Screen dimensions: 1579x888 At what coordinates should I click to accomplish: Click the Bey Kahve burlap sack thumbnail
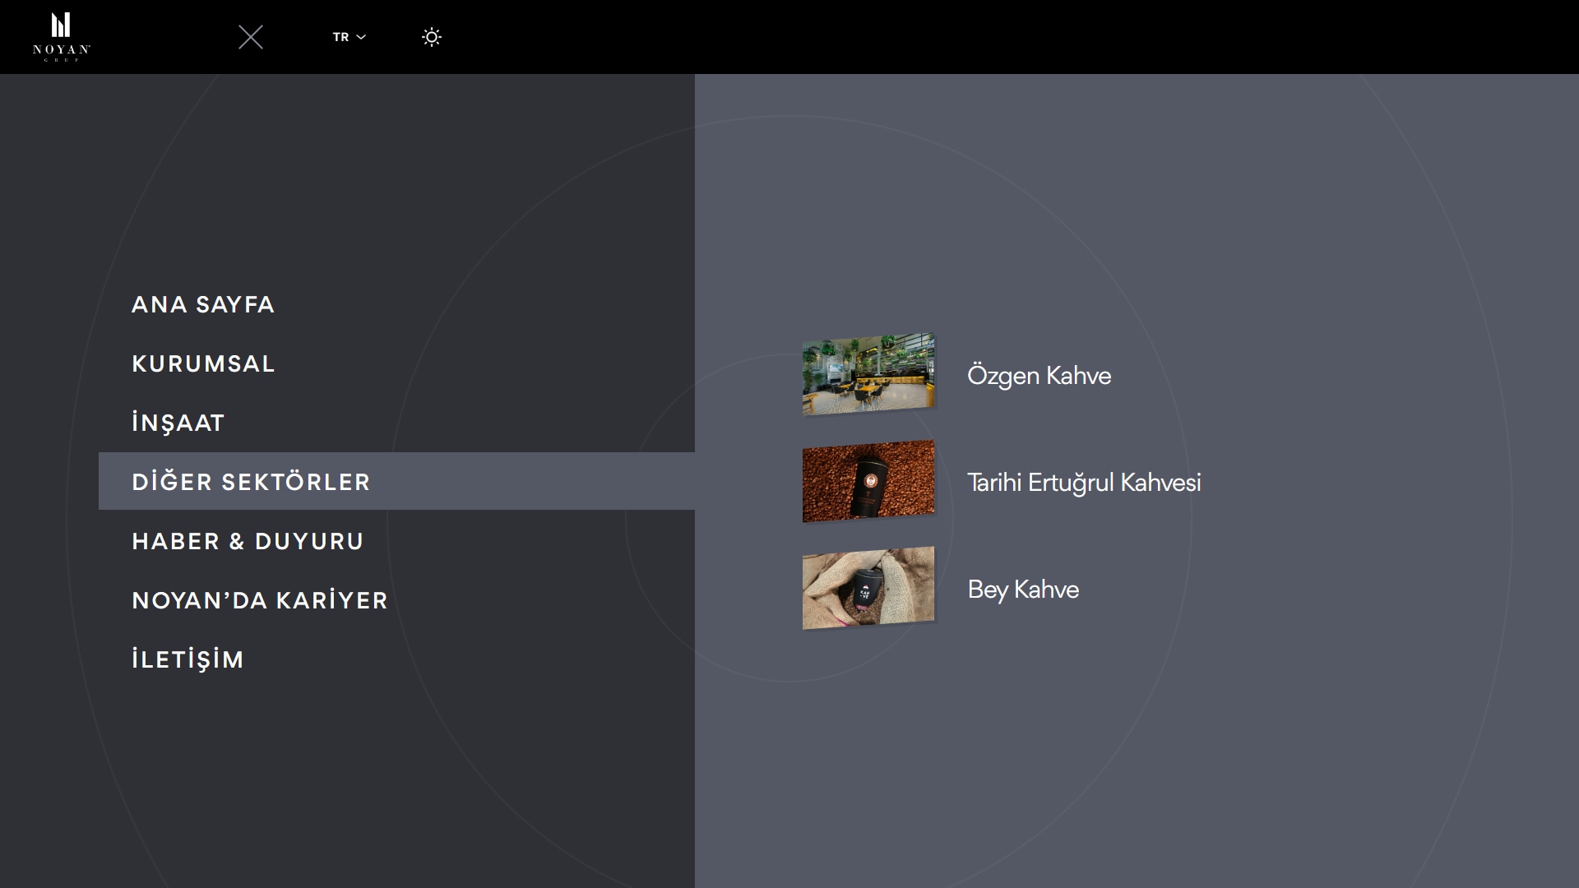tap(868, 588)
